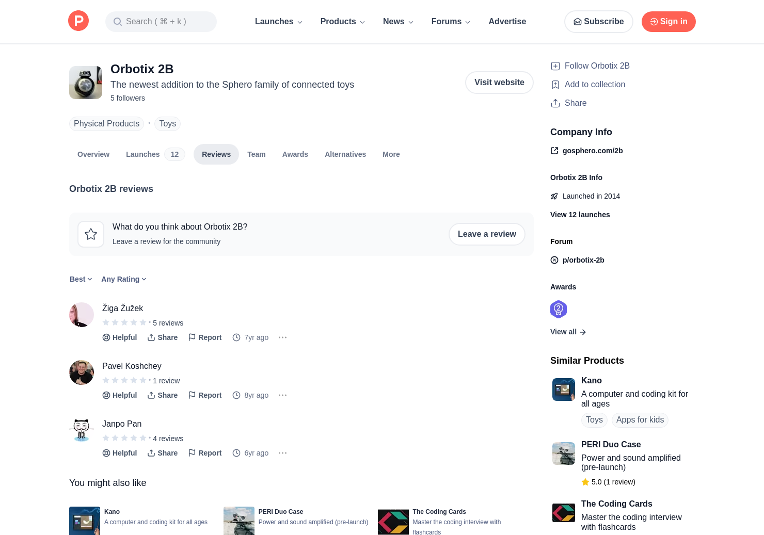Image resolution: width=764 pixels, height=535 pixels.
Task: Click View all awards link
Action: 568,332
